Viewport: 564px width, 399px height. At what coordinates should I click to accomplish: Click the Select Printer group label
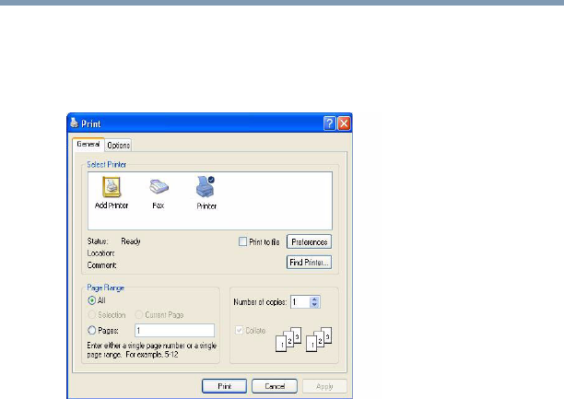[x=107, y=164]
